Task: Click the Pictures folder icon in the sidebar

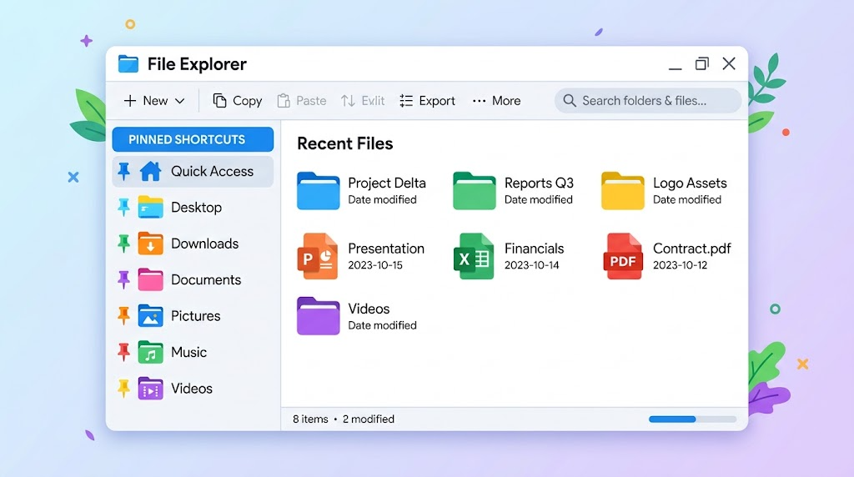Action: click(x=150, y=316)
